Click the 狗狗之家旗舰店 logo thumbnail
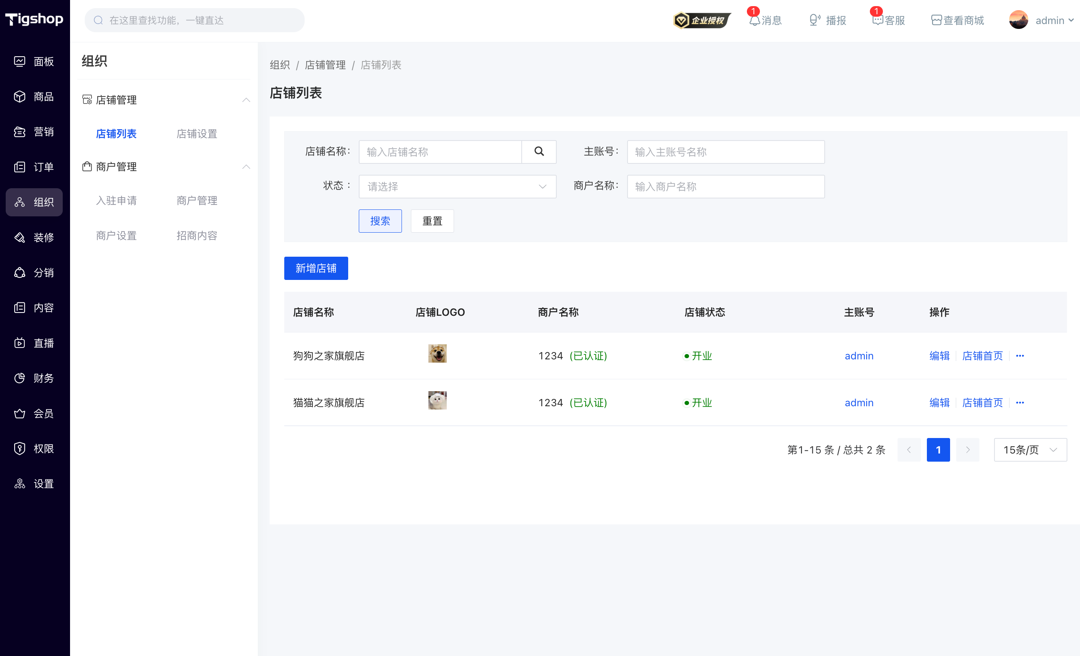This screenshot has width=1080, height=656. coord(437,353)
